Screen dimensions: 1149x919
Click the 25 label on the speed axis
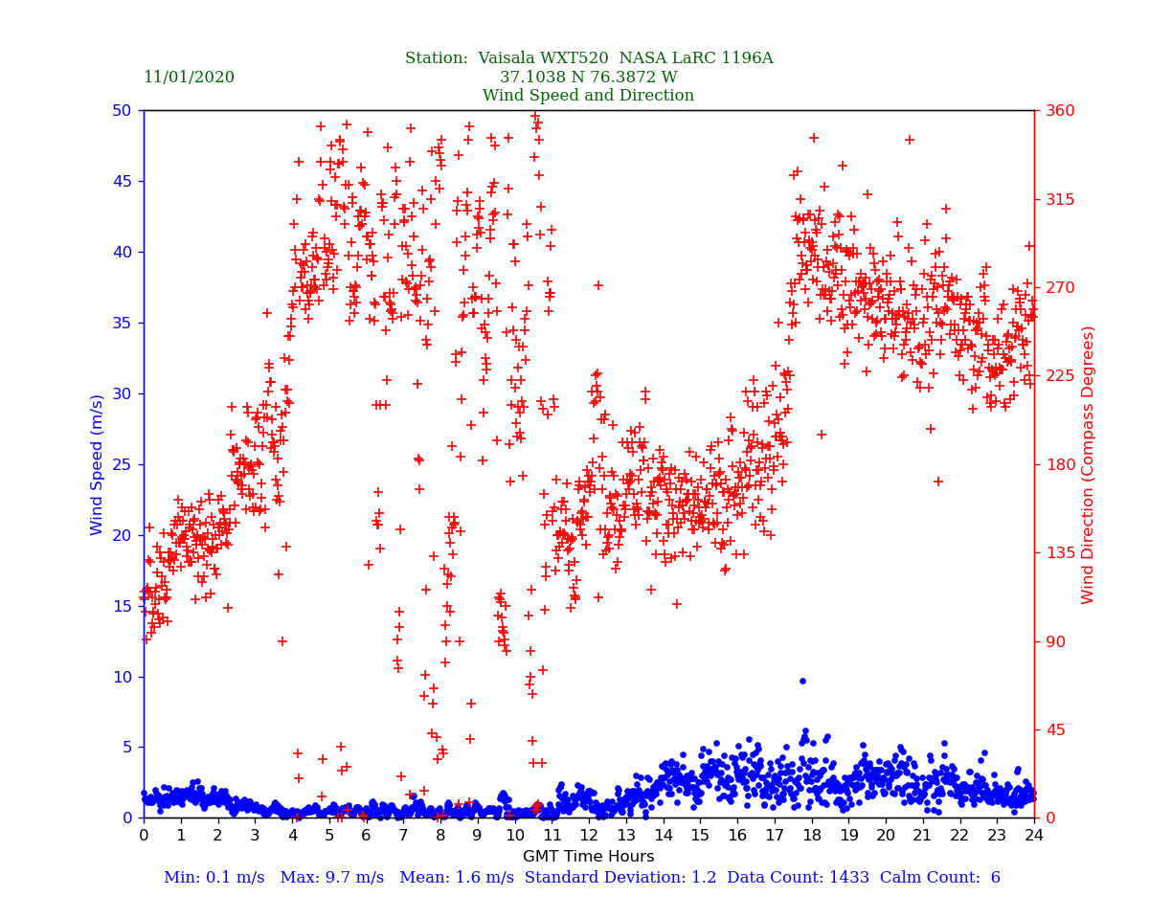[122, 464]
